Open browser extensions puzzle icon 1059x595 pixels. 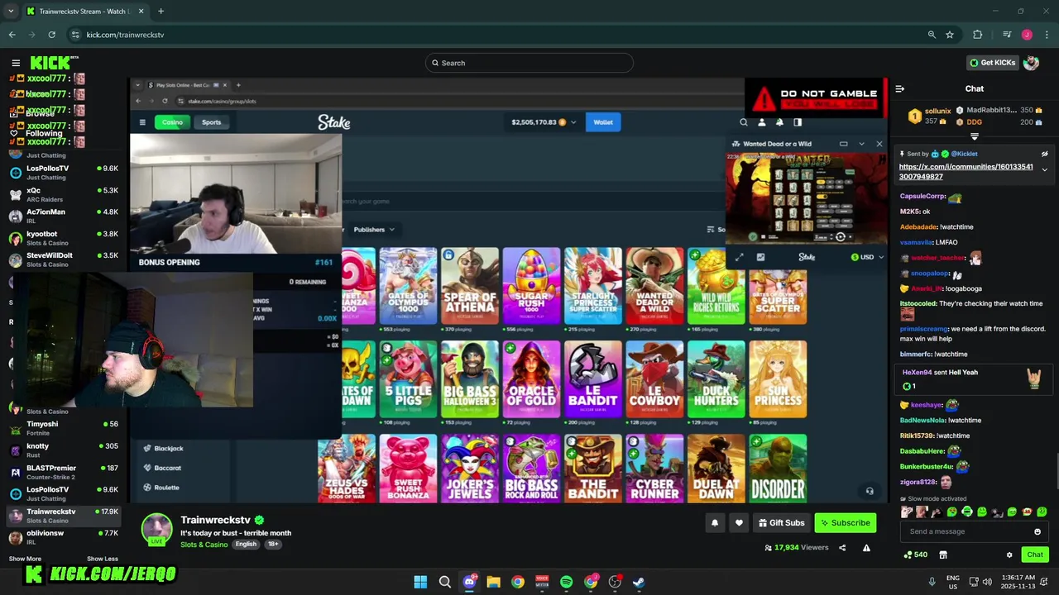point(978,35)
